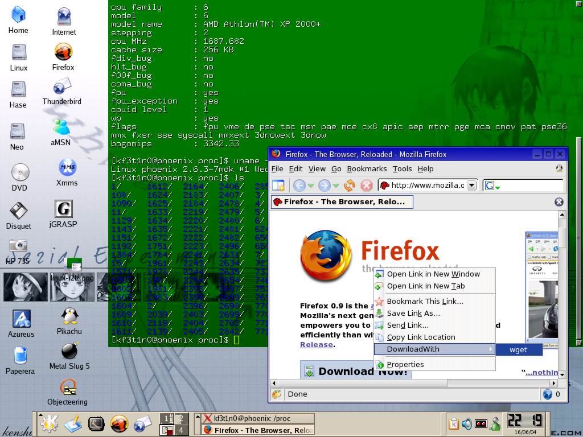Expand the URL bar history dropdown

[x=471, y=185]
